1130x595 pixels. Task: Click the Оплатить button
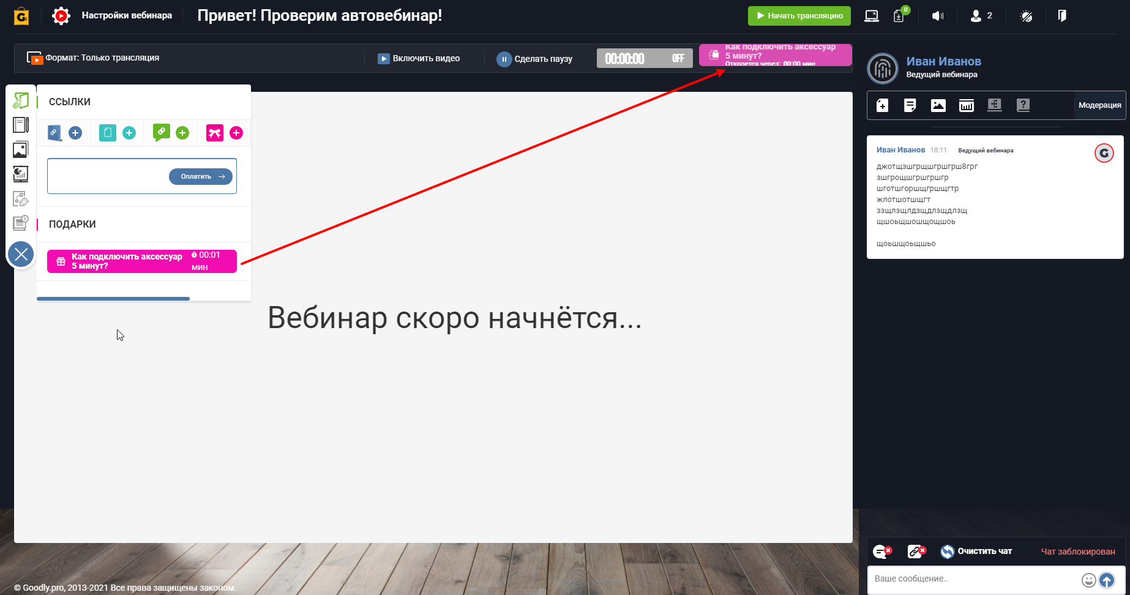click(x=201, y=176)
